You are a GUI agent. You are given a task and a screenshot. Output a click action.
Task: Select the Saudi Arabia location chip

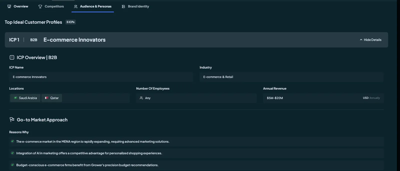25,98
